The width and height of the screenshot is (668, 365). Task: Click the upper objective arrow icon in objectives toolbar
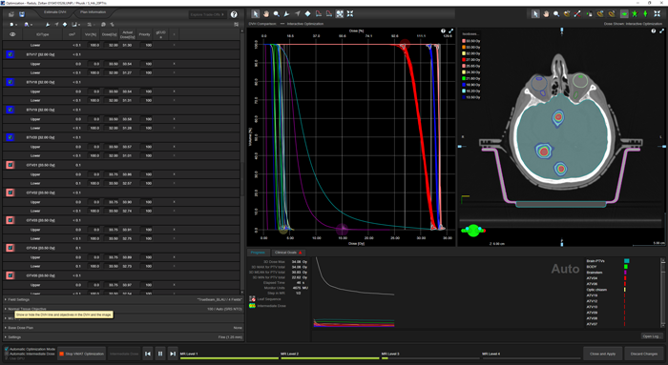(x=48, y=24)
